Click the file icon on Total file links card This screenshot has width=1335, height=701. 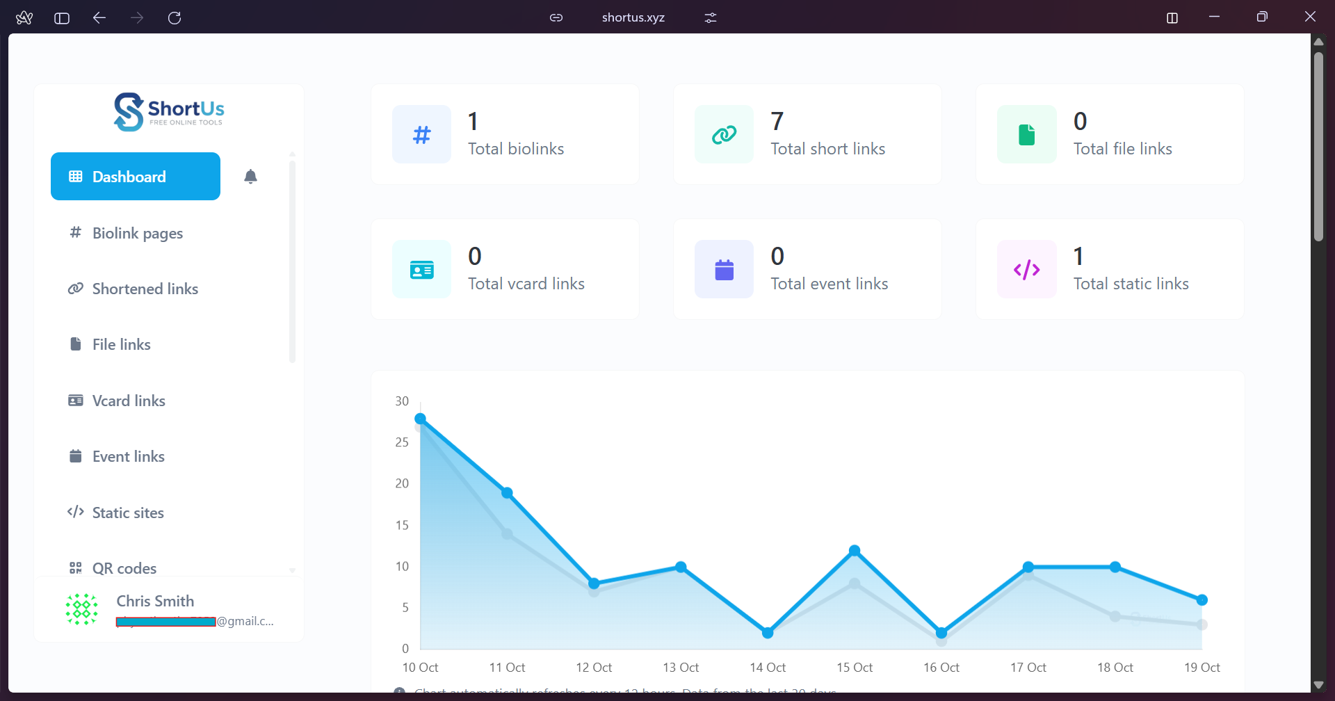pyautogui.click(x=1026, y=134)
